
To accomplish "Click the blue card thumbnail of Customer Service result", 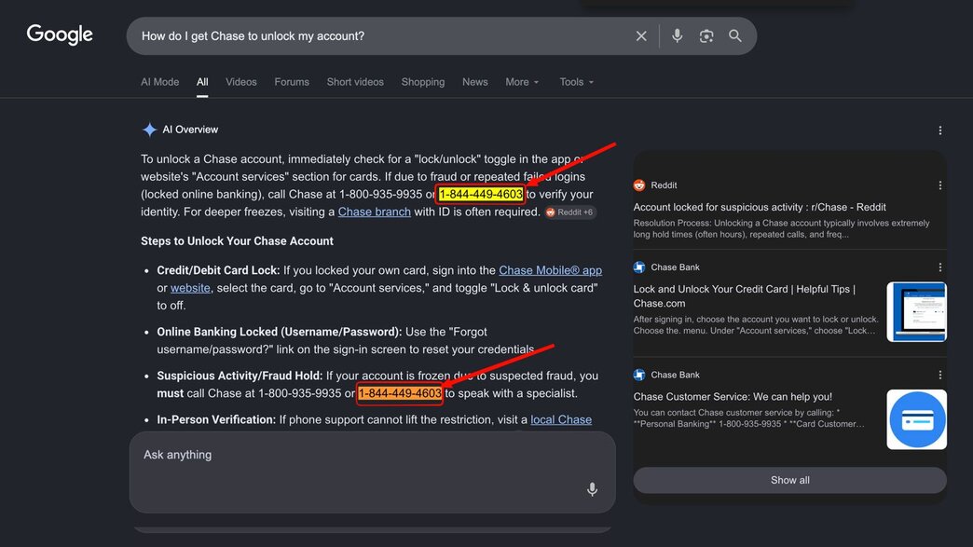I will click(916, 420).
